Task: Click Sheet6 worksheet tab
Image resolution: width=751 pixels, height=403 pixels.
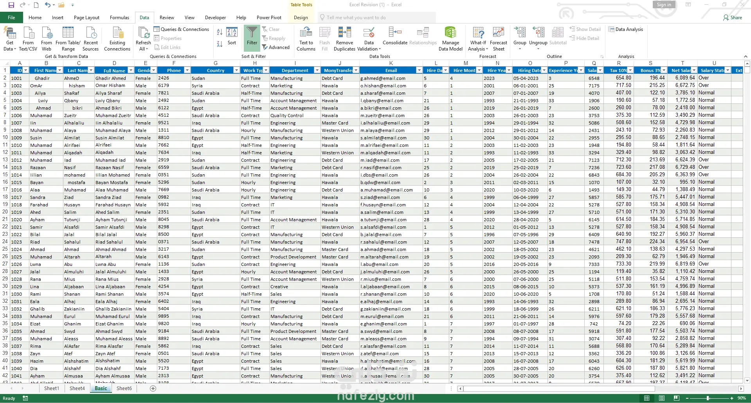Action: click(124, 389)
